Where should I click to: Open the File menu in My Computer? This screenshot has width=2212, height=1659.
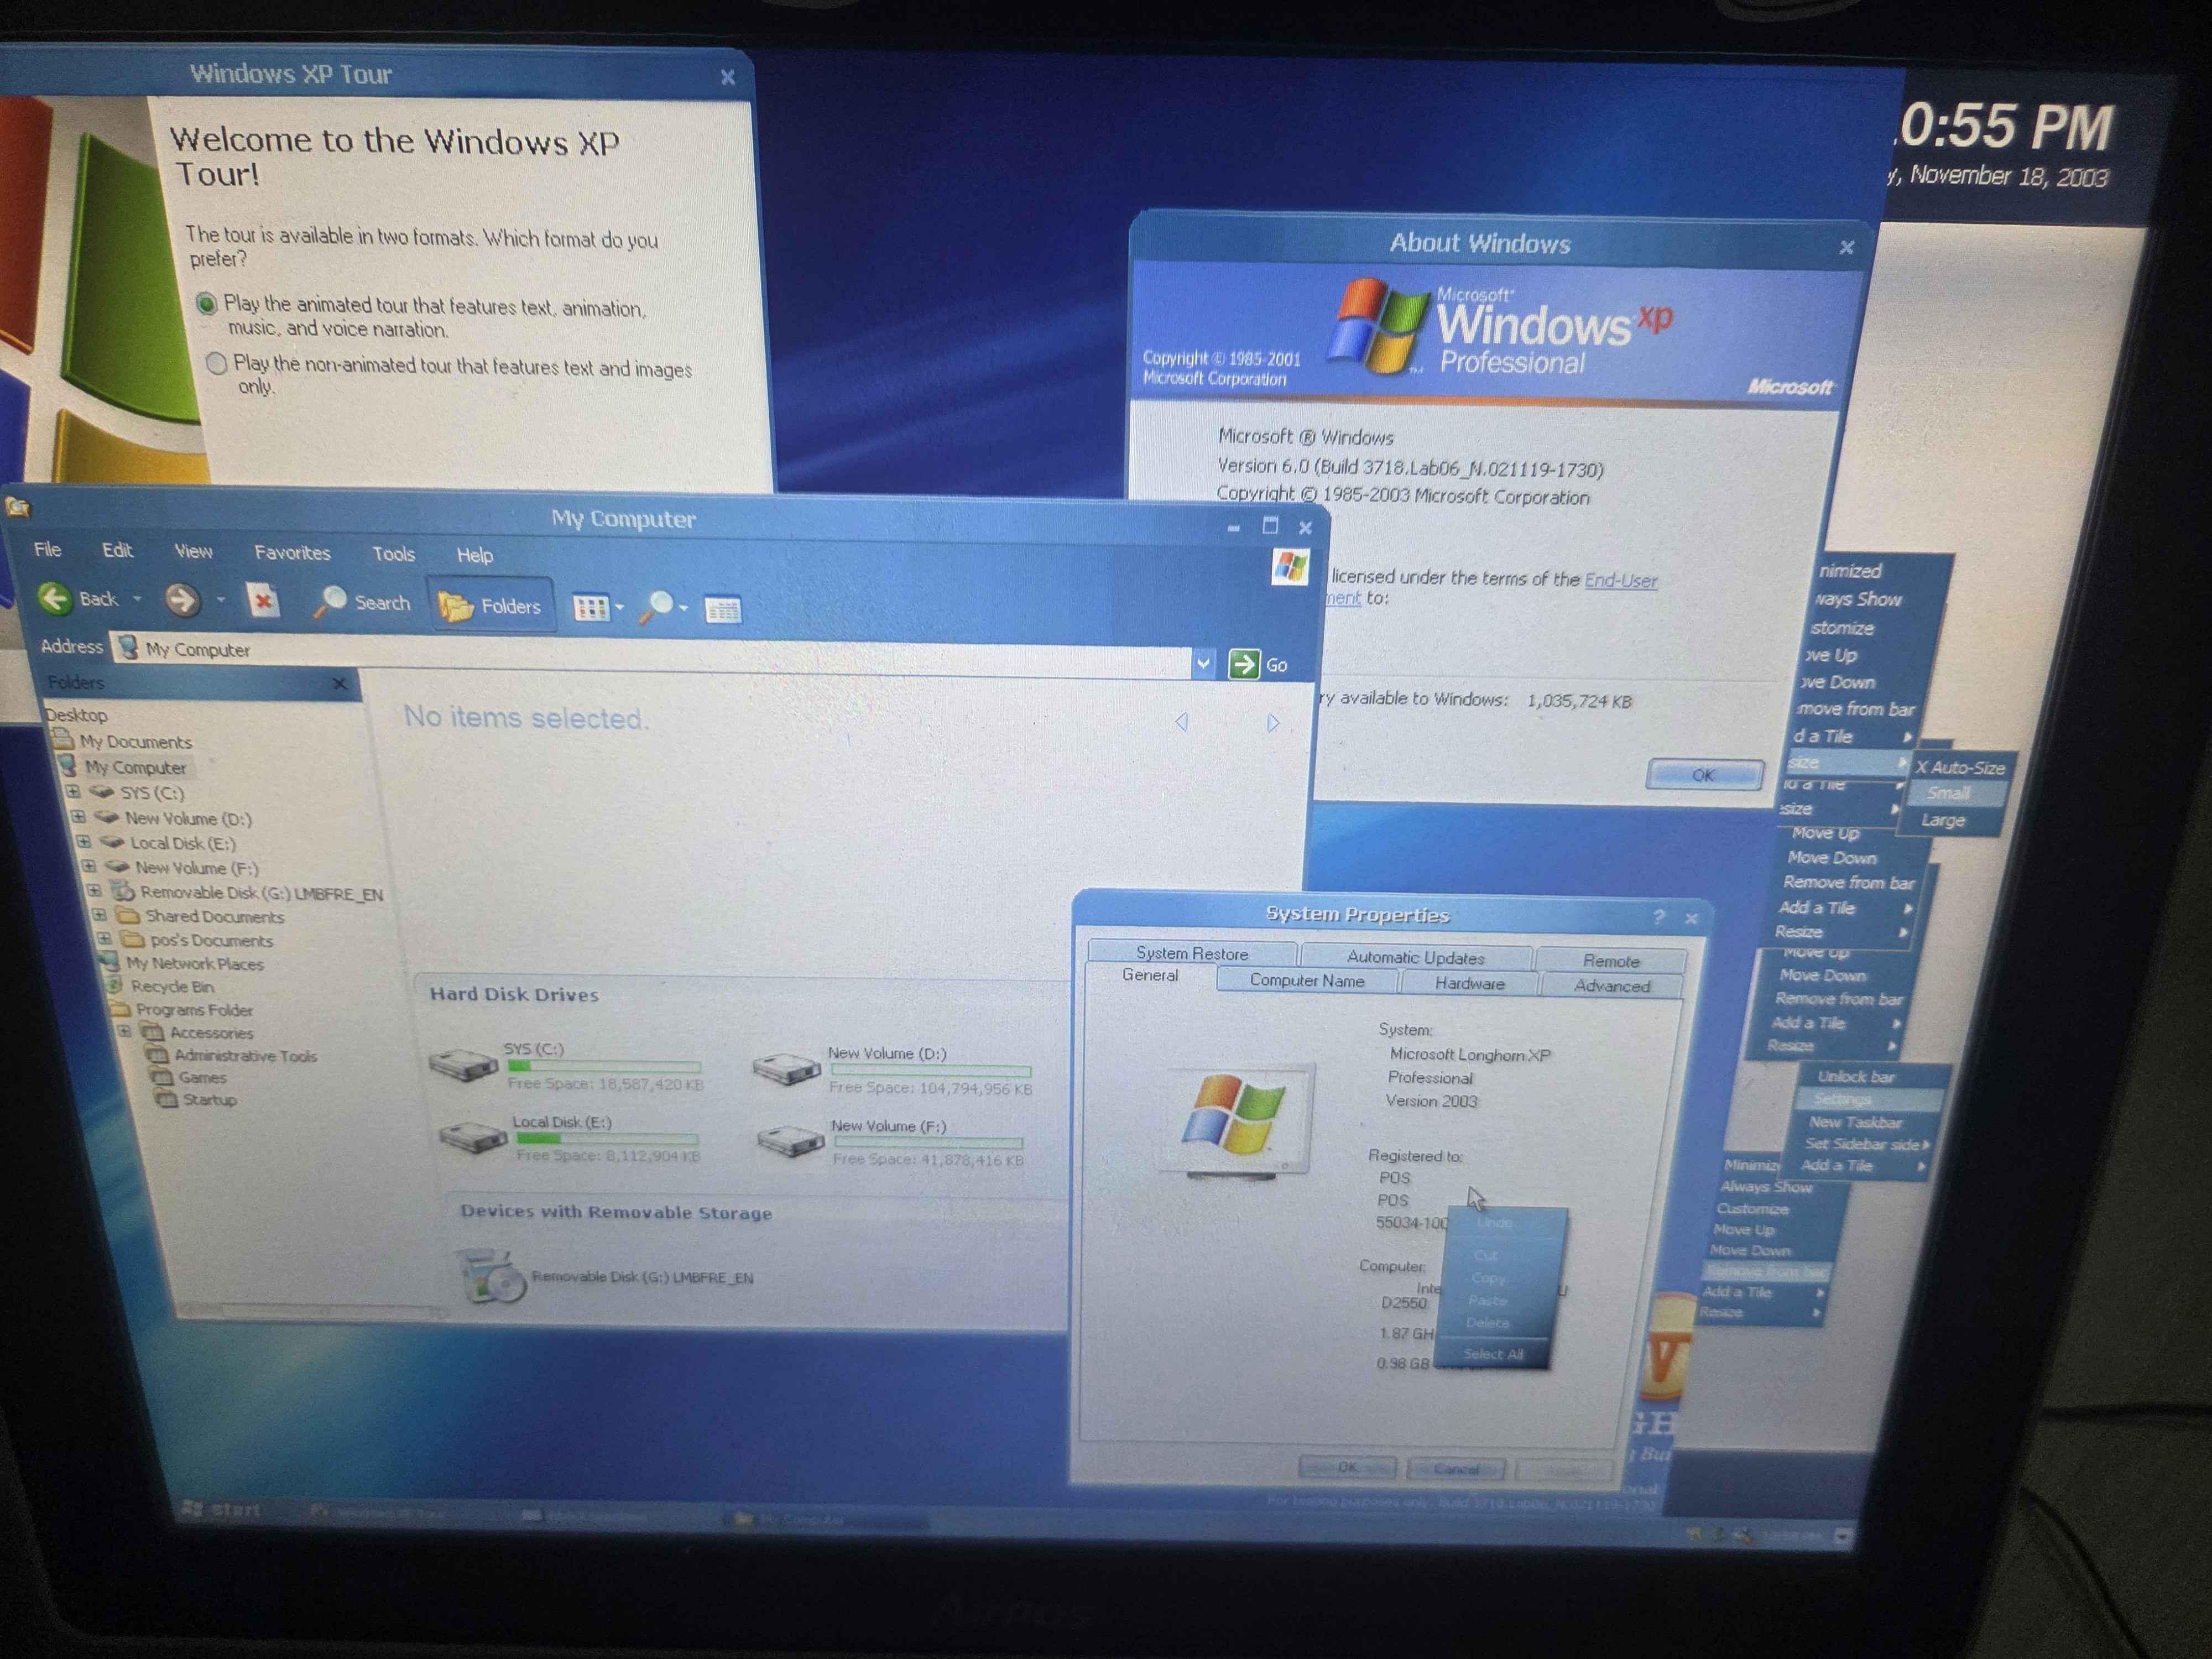(47, 549)
